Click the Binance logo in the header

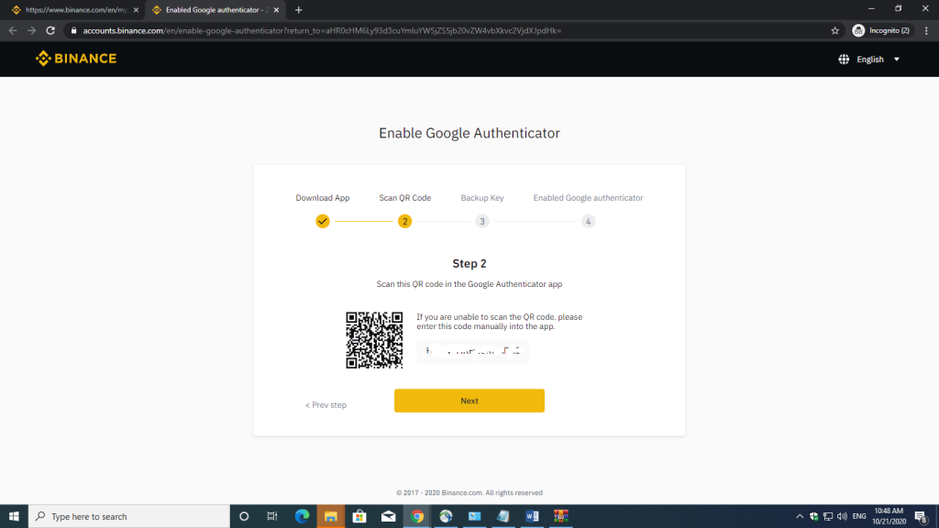click(76, 58)
